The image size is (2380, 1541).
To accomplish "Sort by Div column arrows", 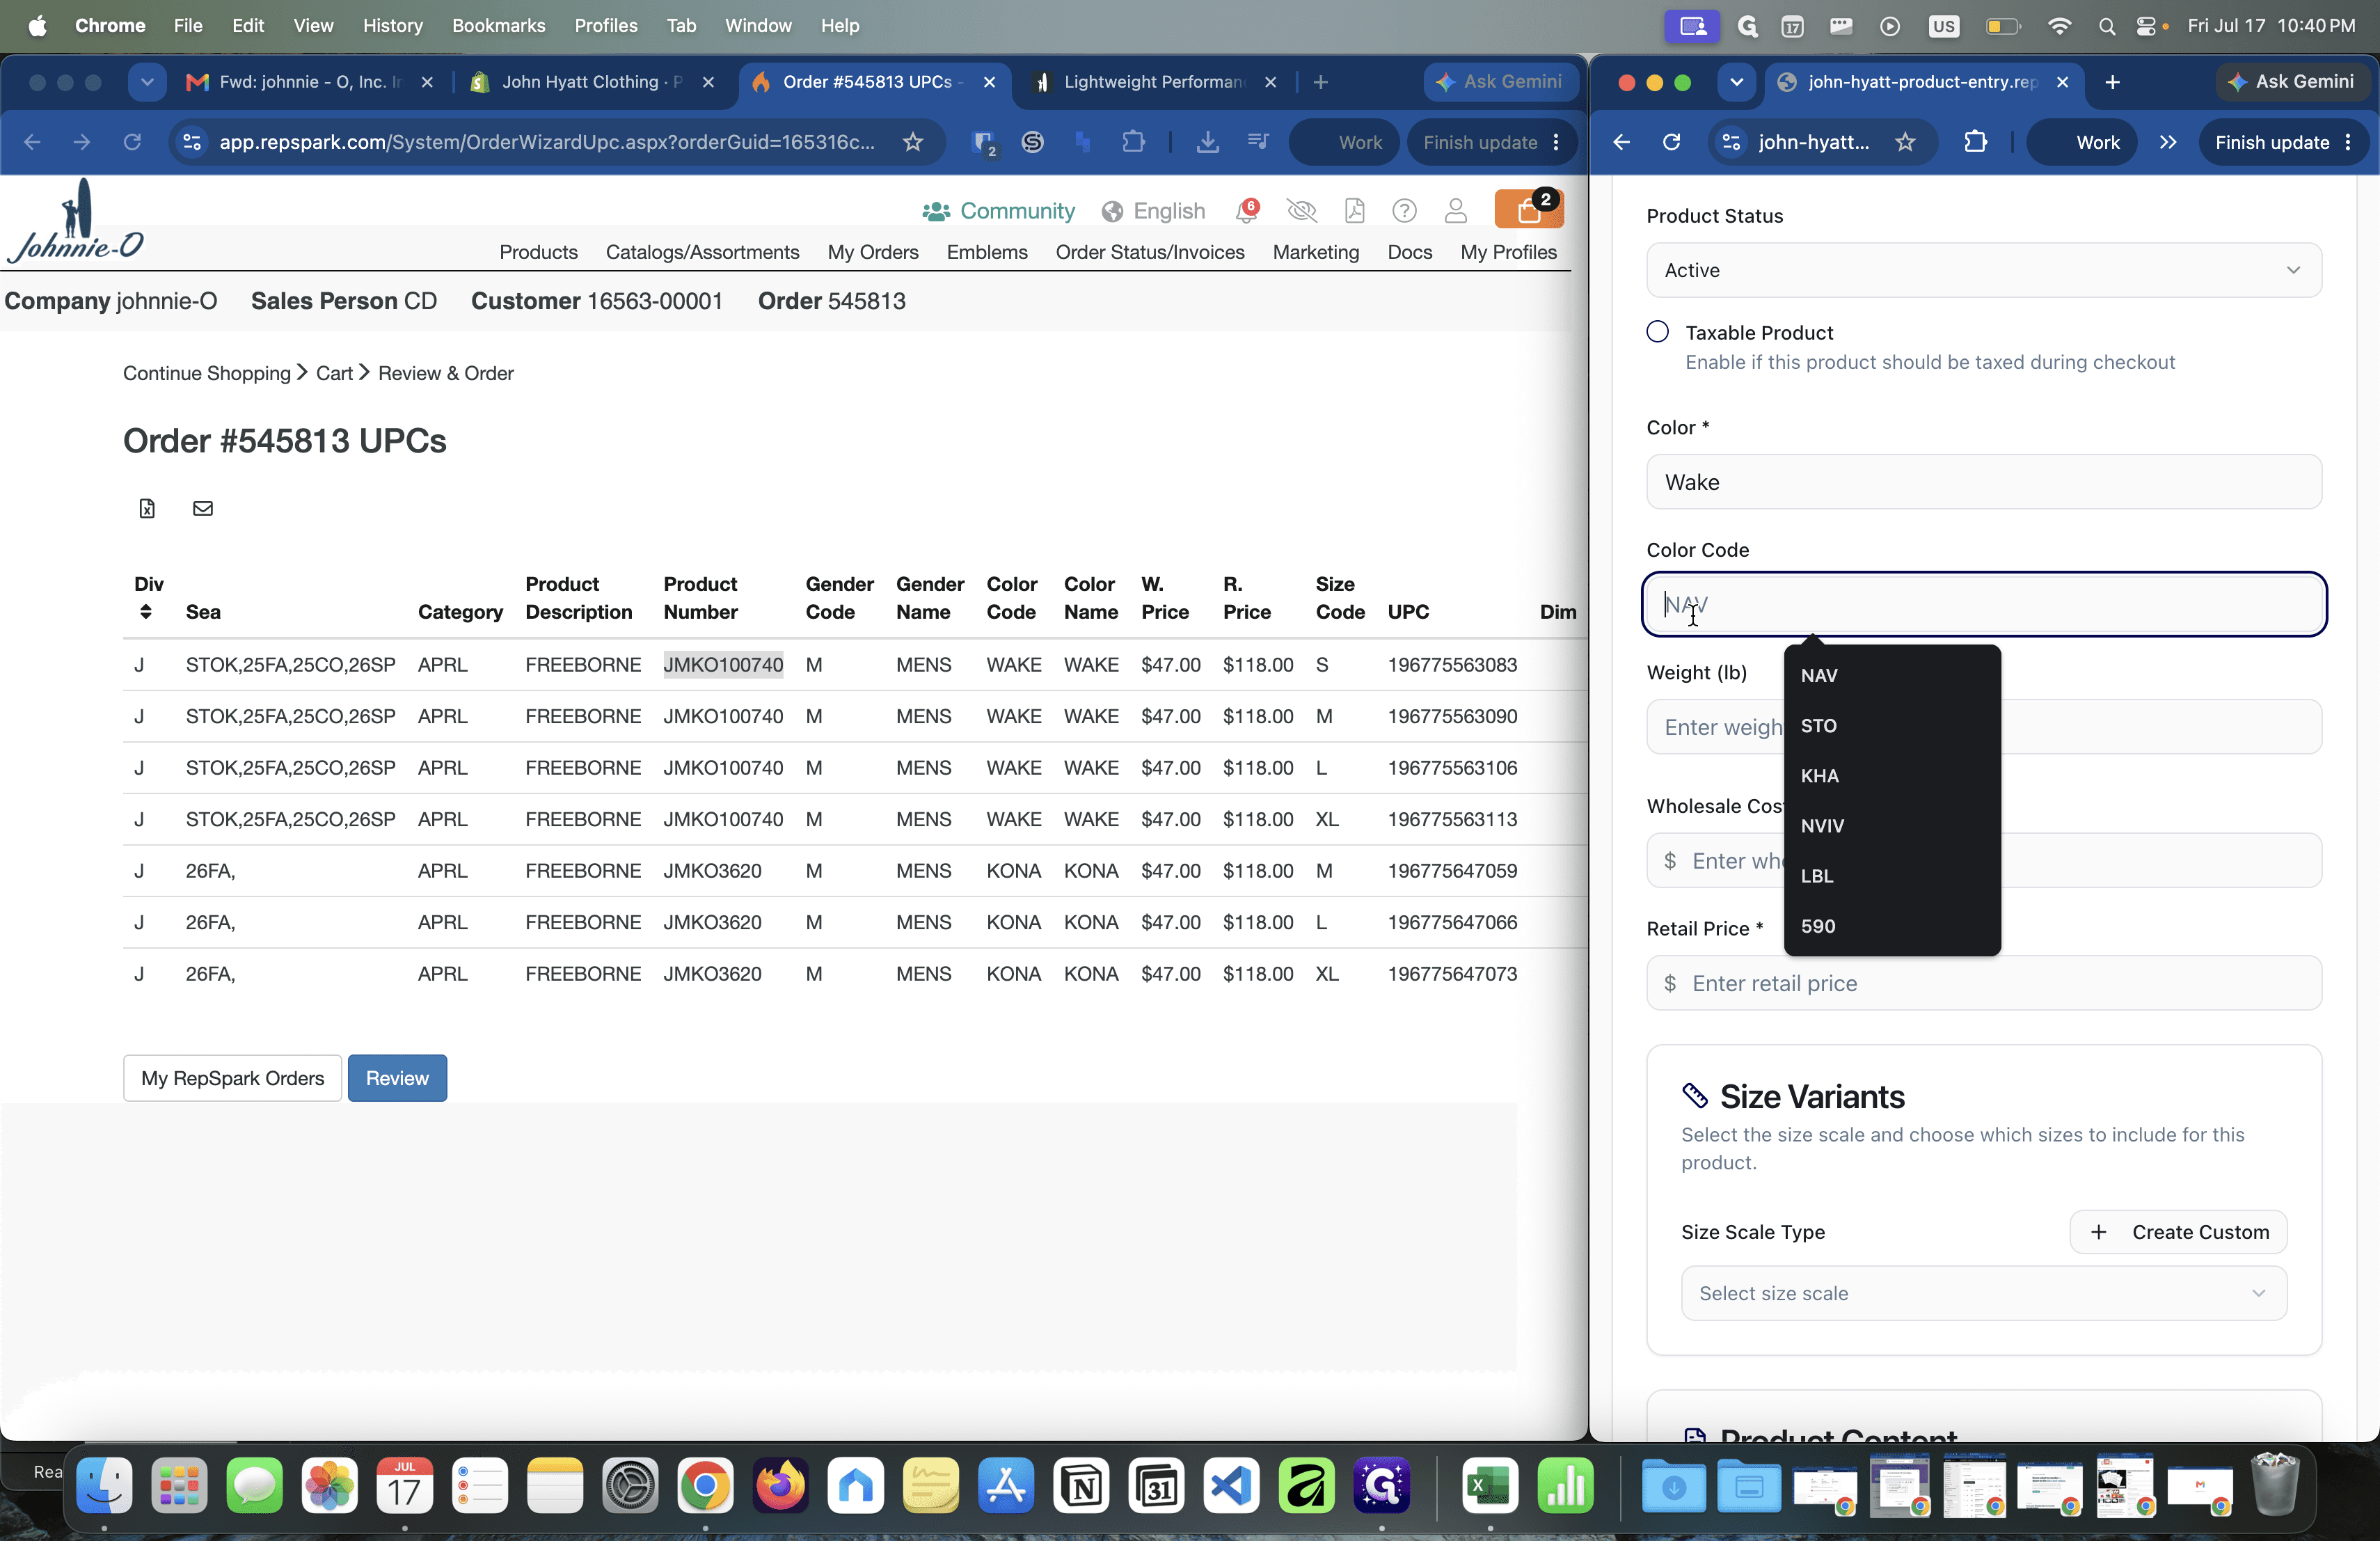I will pos(146,611).
